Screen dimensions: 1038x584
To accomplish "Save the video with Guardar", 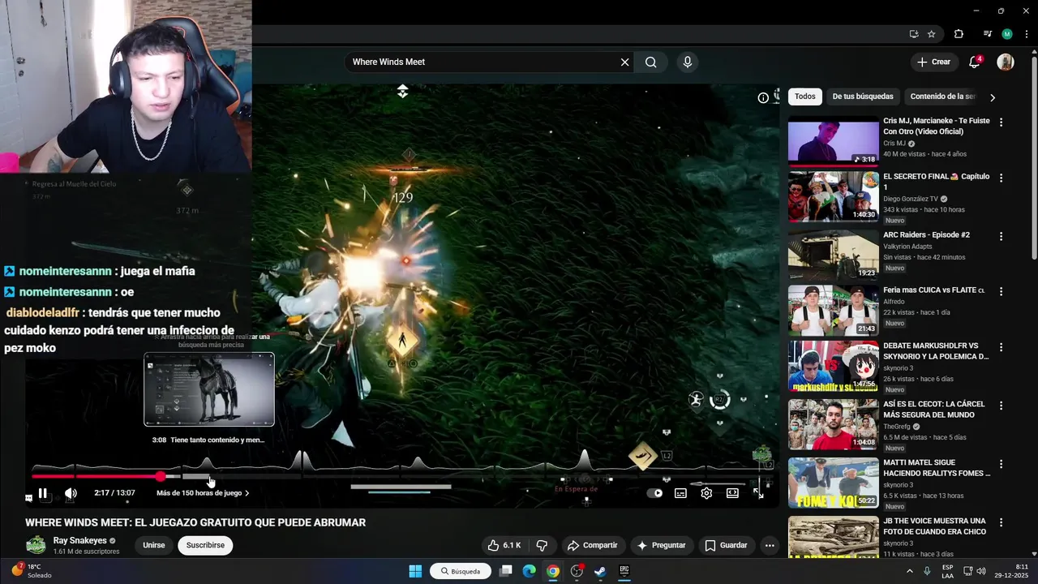I will click(x=726, y=545).
